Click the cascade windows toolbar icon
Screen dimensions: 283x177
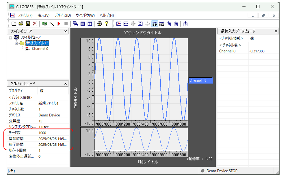[x=76, y=24]
